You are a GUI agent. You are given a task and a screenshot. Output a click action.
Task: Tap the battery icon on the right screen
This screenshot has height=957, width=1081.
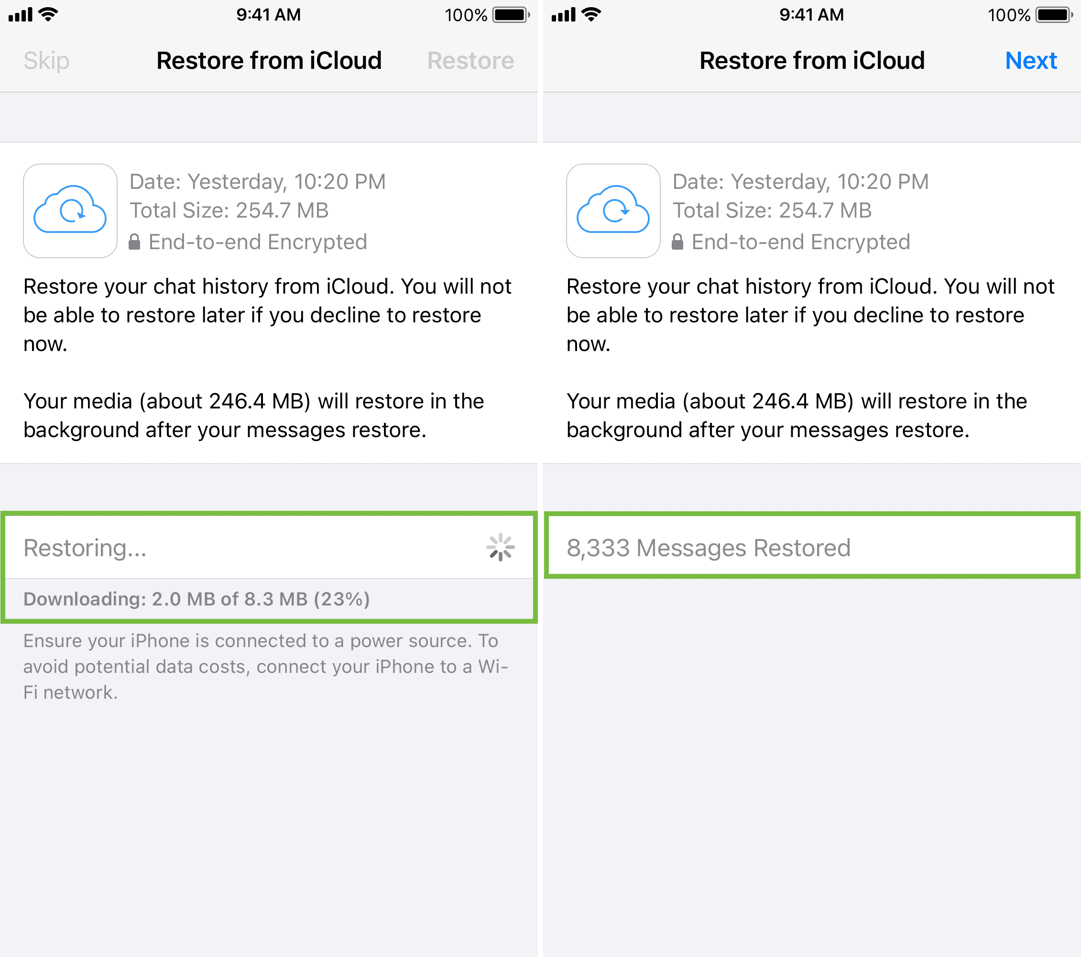(x=1054, y=15)
